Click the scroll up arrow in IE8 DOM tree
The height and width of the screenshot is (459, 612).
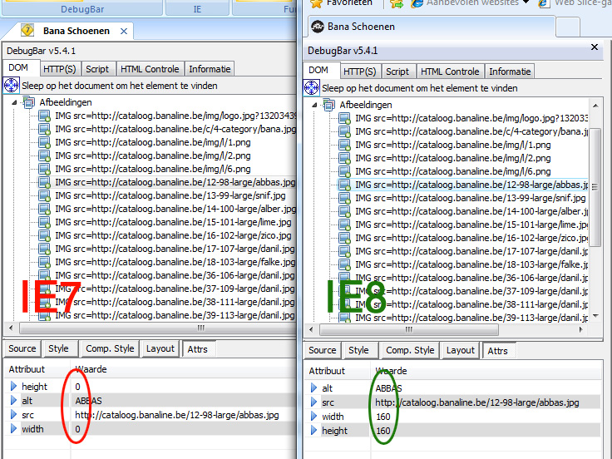click(595, 106)
